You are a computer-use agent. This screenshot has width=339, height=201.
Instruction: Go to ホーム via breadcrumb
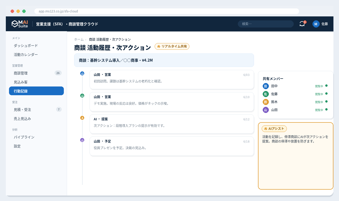click(79, 39)
